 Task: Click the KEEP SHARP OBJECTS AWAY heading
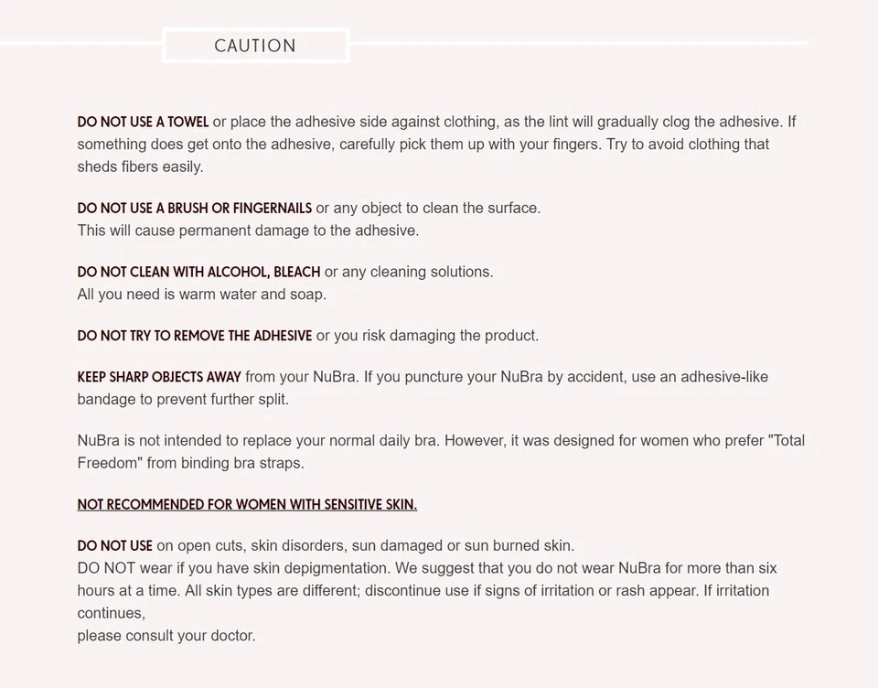159,377
